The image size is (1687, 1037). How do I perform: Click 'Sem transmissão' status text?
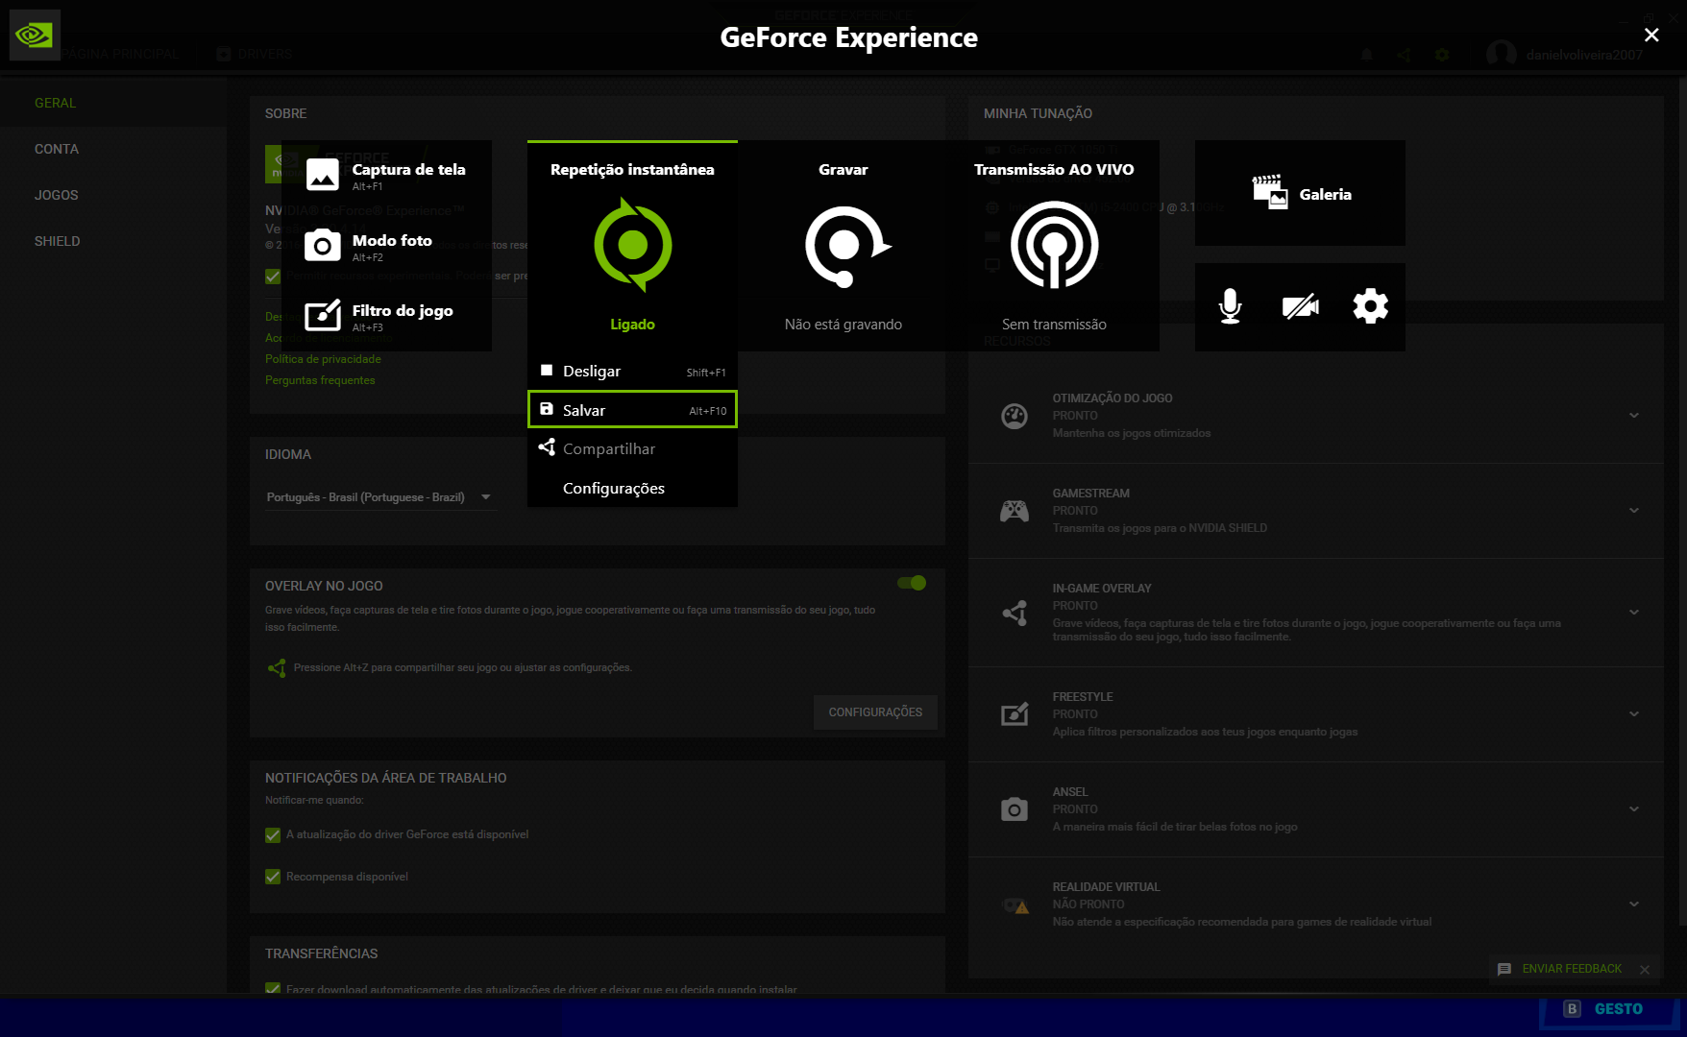click(1054, 325)
